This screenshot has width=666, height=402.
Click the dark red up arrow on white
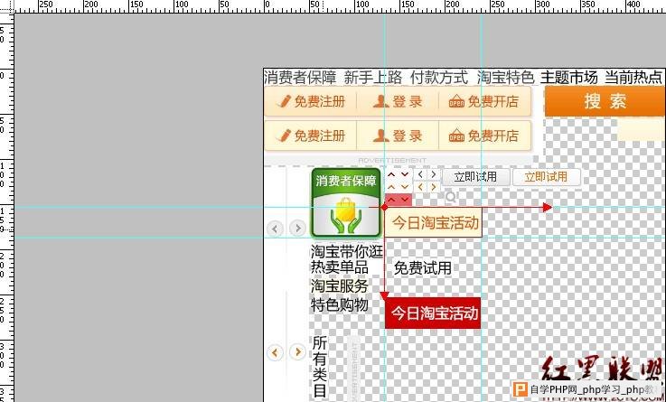[x=391, y=174]
